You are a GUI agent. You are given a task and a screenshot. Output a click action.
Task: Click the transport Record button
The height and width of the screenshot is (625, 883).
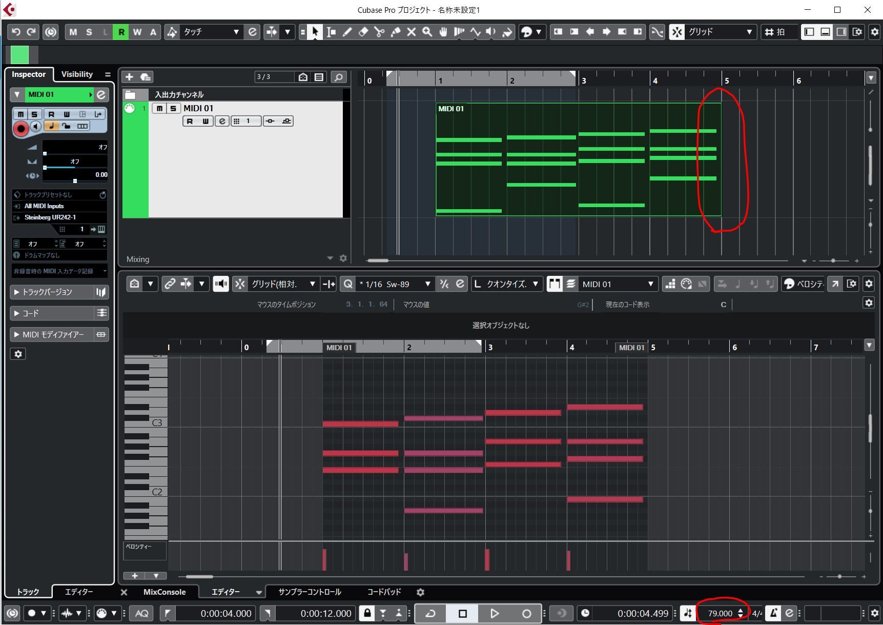coord(526,613)
